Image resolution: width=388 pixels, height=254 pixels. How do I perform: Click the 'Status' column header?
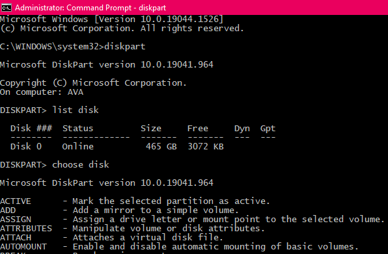click(x=77, y=129)
